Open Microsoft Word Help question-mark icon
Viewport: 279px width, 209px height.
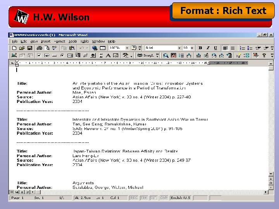click(x=134, y=48)
